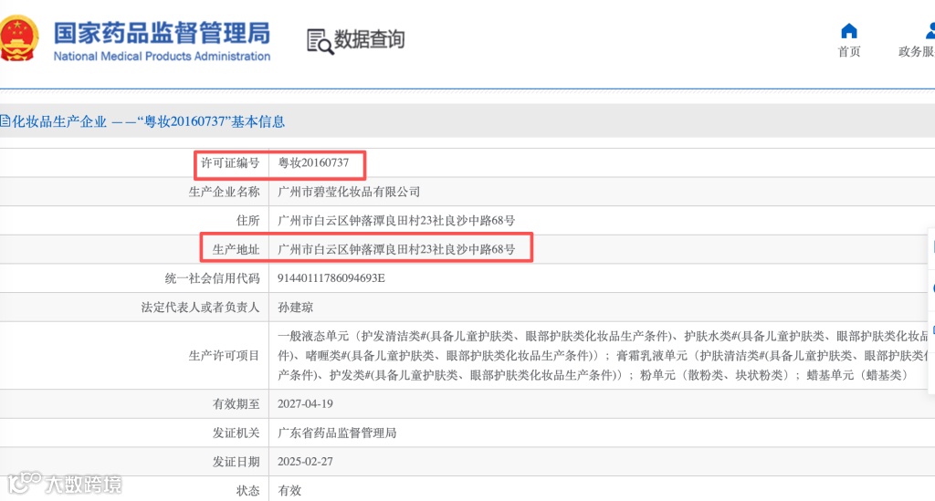Screen dimensions: 935x501
Task: Click the 首页 label
Action: [x=848, y=52]
